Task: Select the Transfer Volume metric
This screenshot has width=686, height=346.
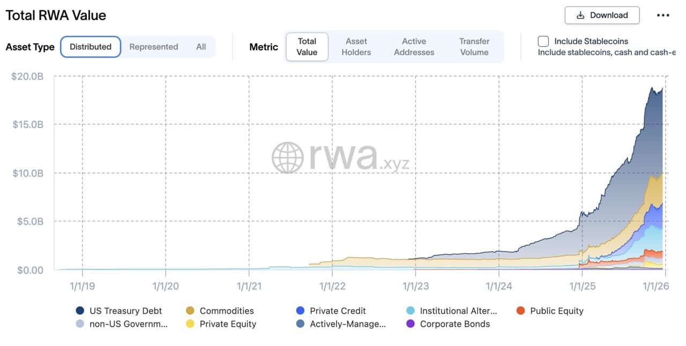Action: pos(474,47)
